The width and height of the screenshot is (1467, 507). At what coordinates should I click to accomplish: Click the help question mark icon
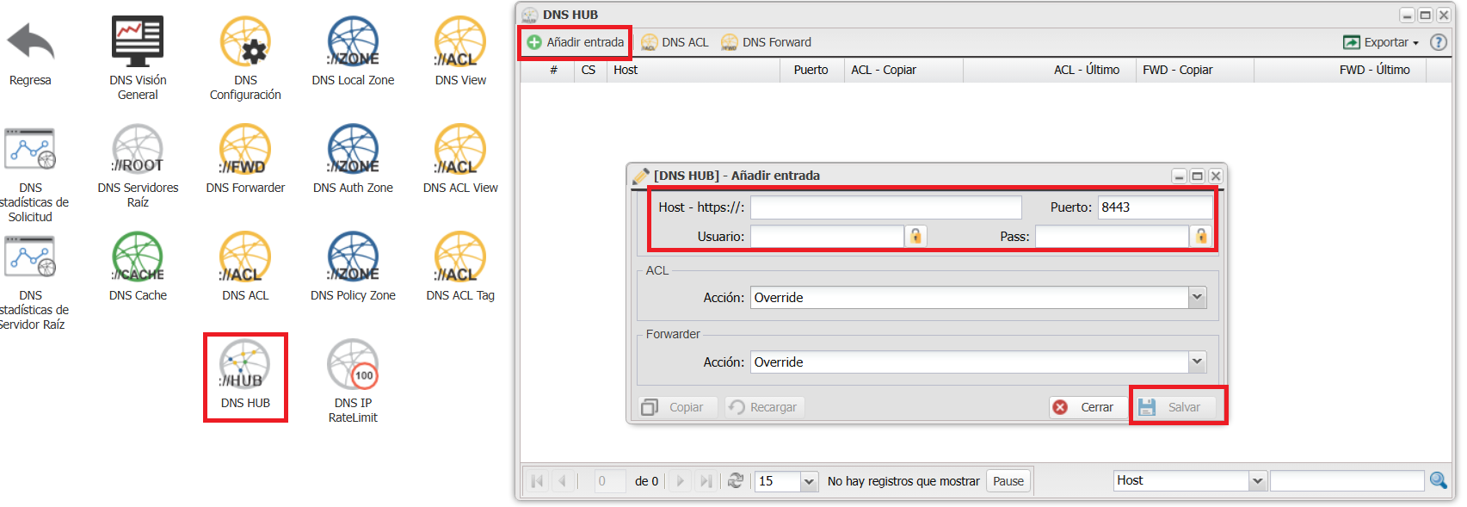pyautogui.click(x=1439, y=42)
